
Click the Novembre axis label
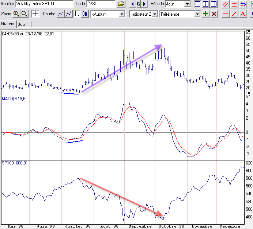pos(202,226)
